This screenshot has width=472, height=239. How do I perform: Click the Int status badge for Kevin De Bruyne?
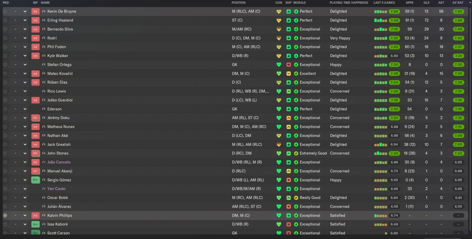click(x=35, y=11)
